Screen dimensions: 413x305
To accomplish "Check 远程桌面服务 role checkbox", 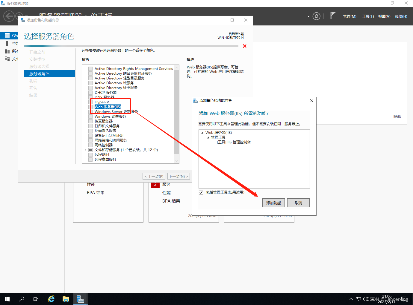I will coord(90,160).
